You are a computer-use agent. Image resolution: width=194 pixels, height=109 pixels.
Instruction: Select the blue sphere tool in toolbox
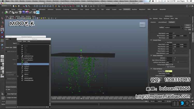(2, 33)
